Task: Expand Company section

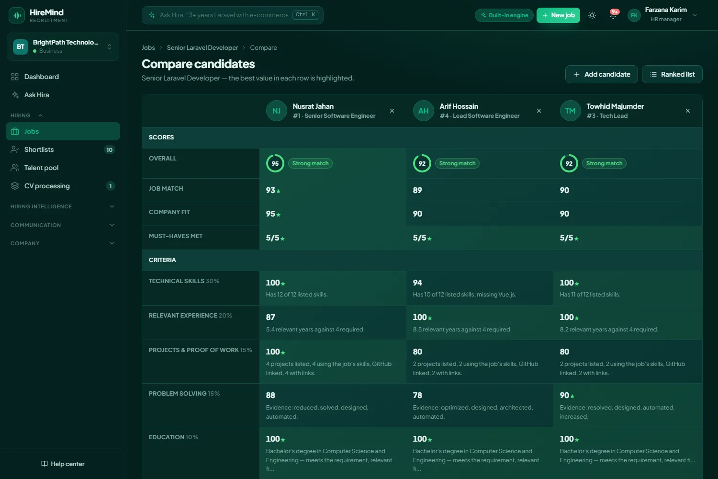Action: point(63,243)
